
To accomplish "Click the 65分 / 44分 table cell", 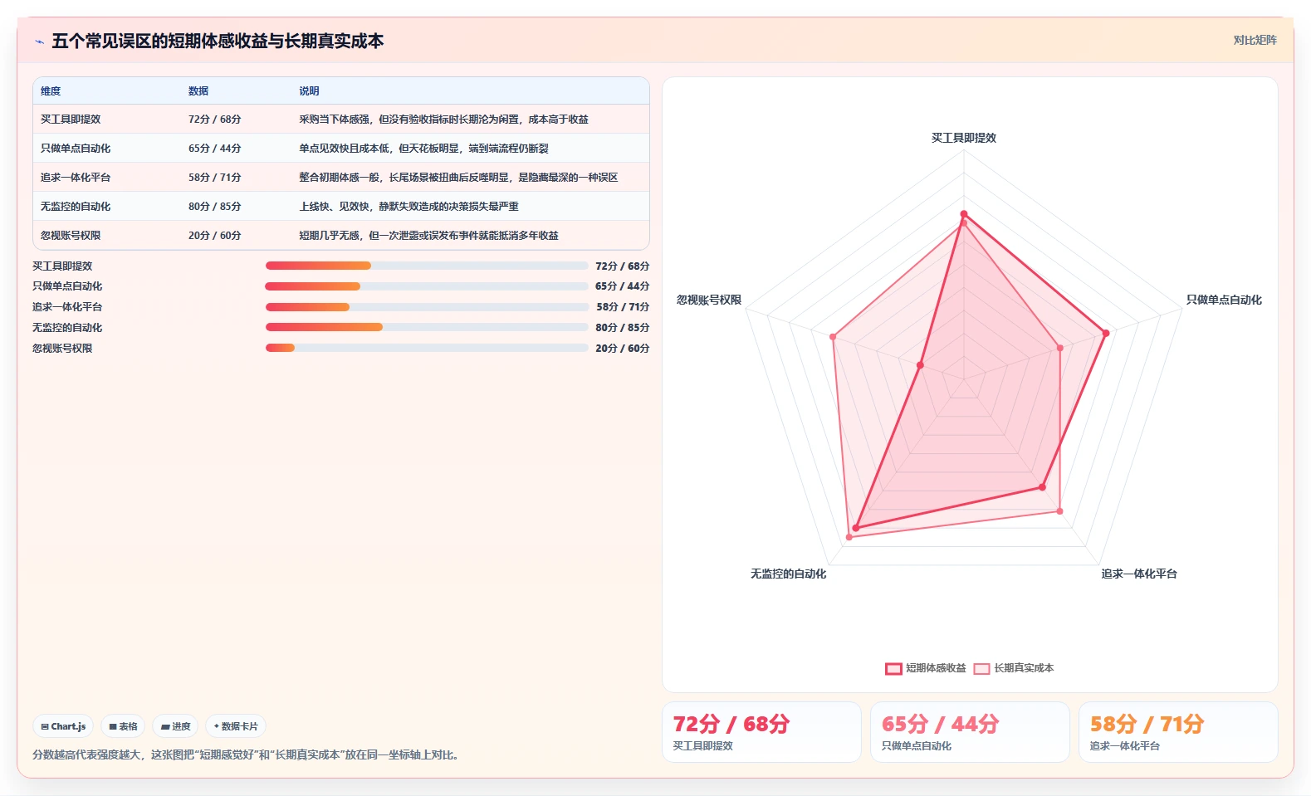I will pos(214,149).
